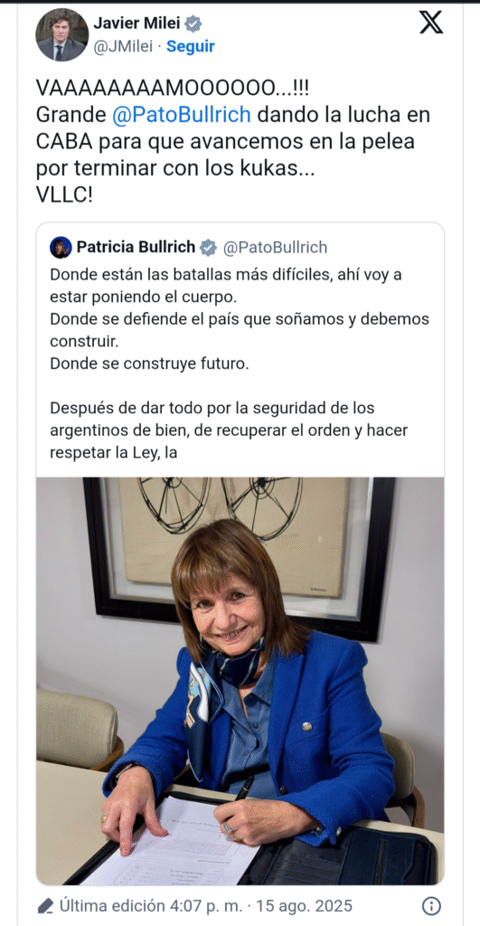This screenshot has width=480, height=926.
Task: Click the VLLC! closing line
Action: (64, 195)
